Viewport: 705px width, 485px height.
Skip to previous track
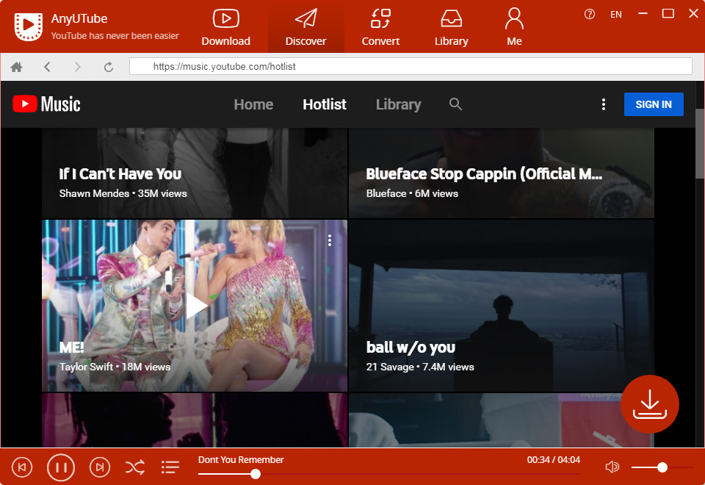(21, 467)
